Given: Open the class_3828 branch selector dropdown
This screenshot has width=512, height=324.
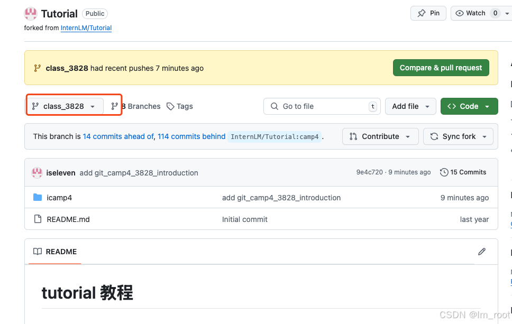Looking at the screenshot, I should pyautogui.click(x=65, y=106).
